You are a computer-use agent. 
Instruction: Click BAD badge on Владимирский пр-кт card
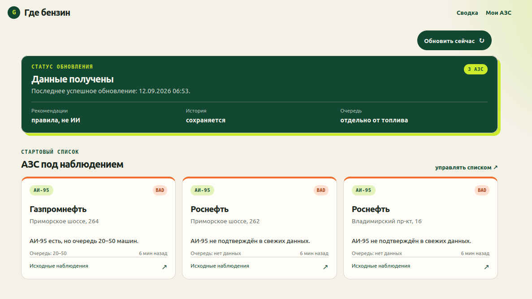point(482,190)
